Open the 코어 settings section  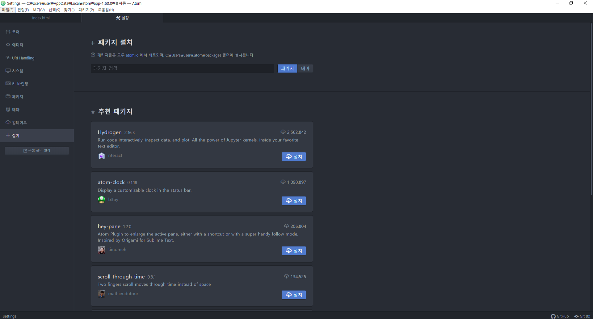(x=37, y=32)
